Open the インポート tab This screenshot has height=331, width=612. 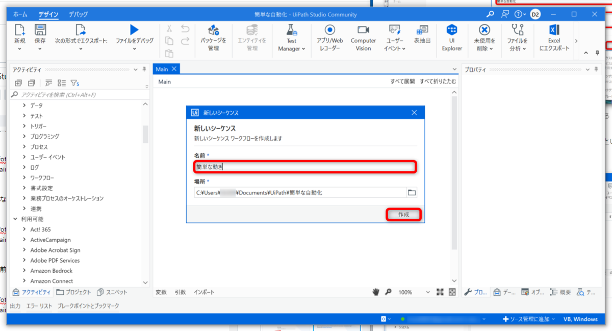click(x=204, y=292)
